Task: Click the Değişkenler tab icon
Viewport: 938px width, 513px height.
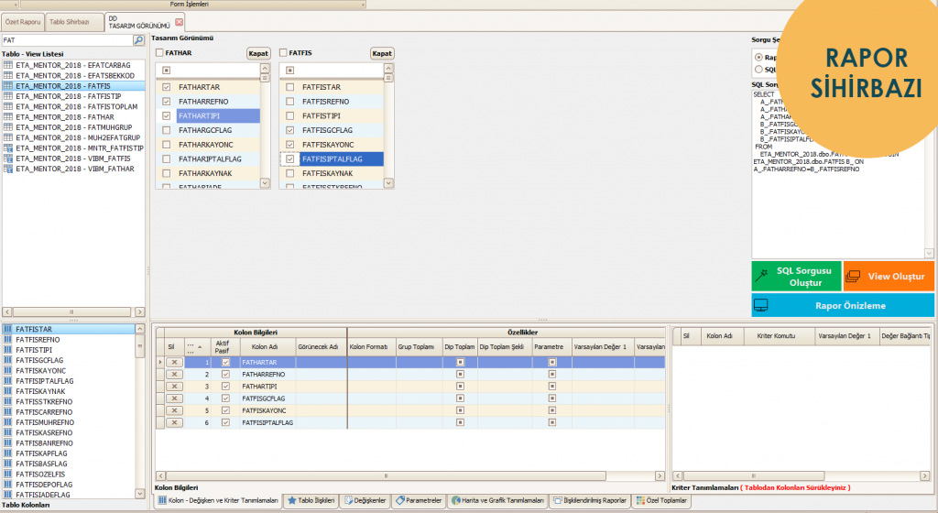Action: 348,500
